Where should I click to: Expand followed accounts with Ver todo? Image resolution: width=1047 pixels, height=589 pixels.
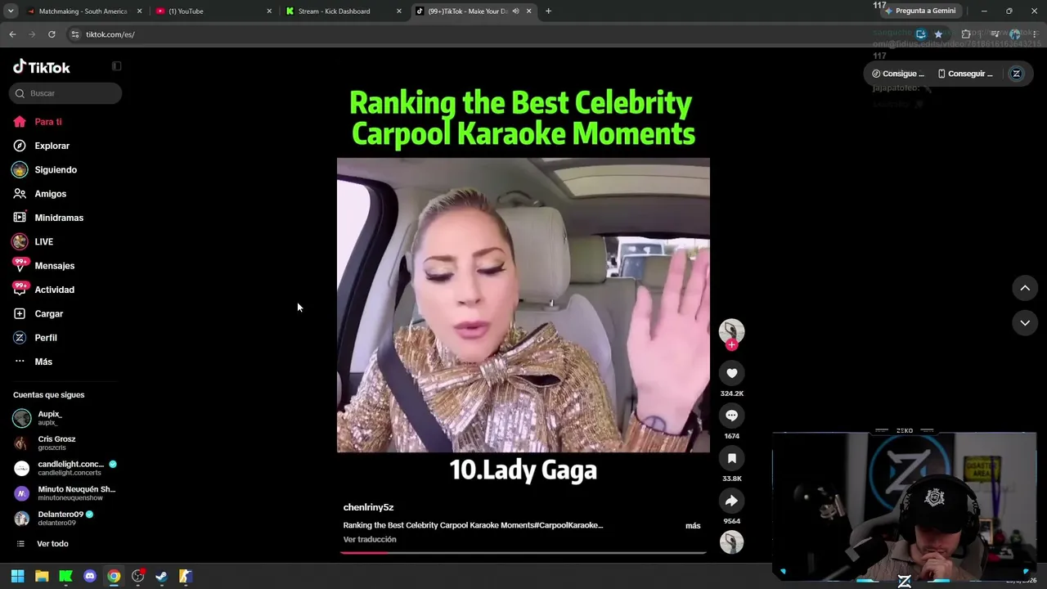coord(52,544)
